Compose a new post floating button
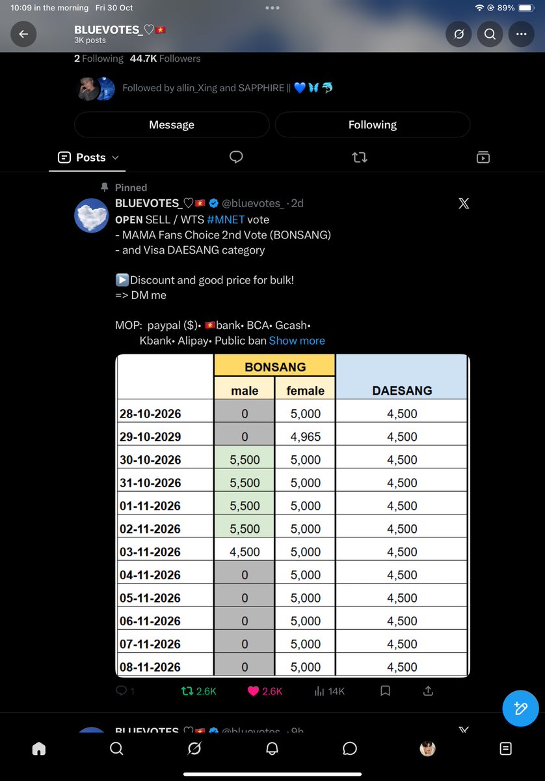The width and height of the screenshot is (545, 781). pos(521,708)
